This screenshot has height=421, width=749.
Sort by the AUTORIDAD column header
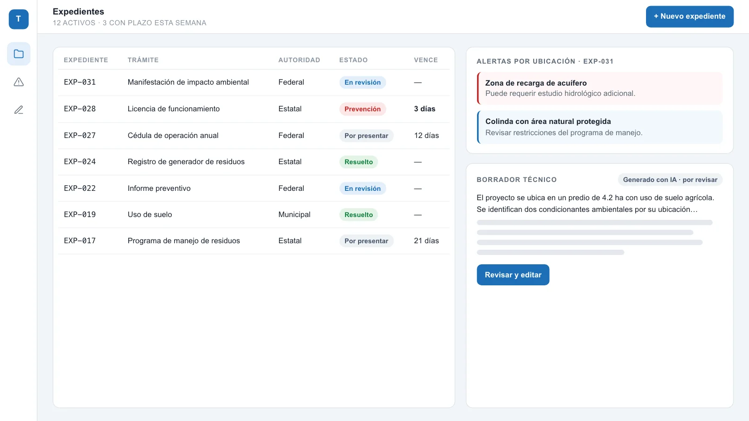(299, 60)
